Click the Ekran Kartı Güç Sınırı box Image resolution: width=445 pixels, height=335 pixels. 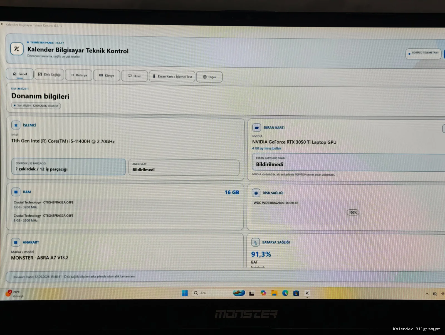pos(348,162)
